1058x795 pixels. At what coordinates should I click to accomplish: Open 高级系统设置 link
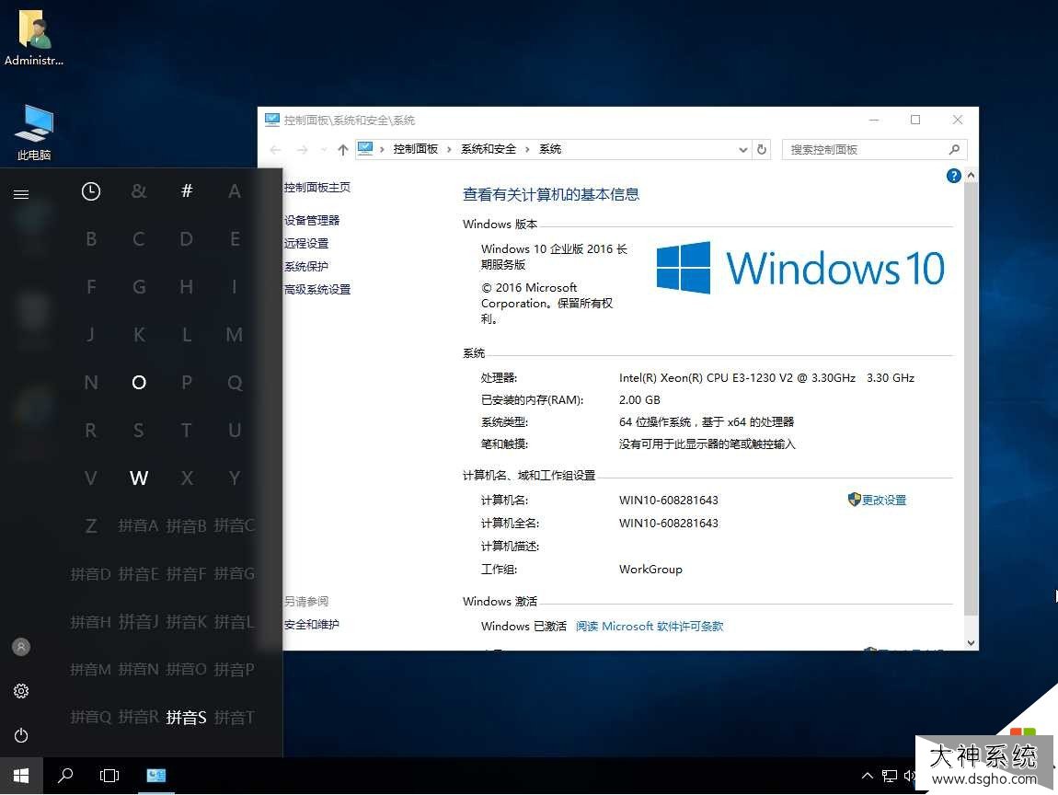317,290
